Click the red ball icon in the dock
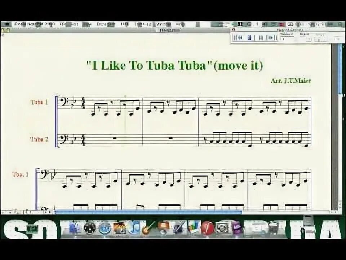Screen dimensions: 346x260 [207, 227]
